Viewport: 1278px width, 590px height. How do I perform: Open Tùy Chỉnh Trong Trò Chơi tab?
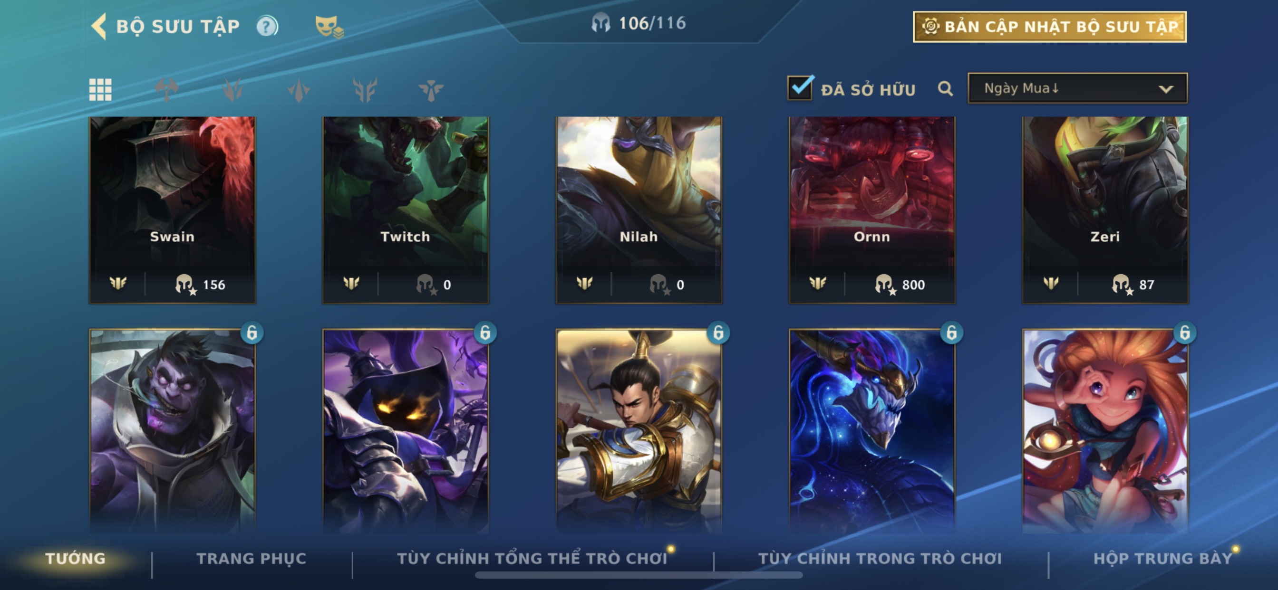point(880,558)
